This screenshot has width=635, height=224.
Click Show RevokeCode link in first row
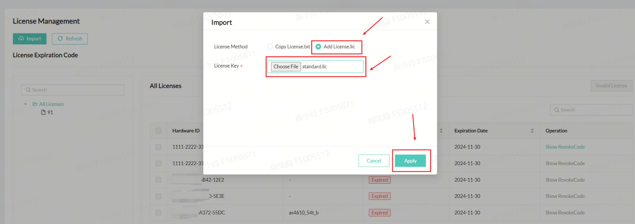(x=565, y=147)
